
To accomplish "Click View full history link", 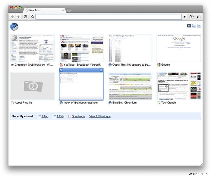I will [100, 116].
